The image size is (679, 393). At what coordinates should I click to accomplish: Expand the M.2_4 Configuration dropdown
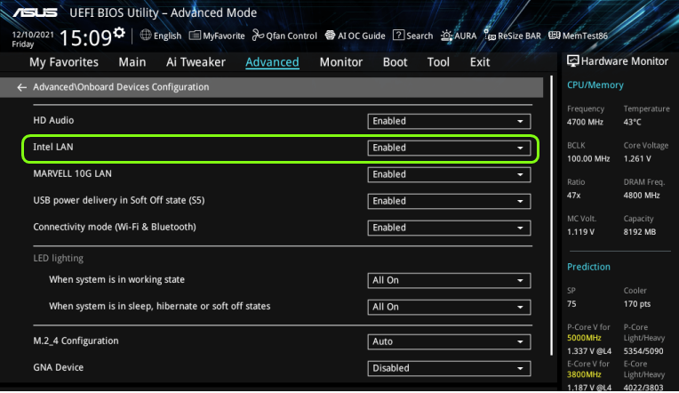click(x=449, y=341)
